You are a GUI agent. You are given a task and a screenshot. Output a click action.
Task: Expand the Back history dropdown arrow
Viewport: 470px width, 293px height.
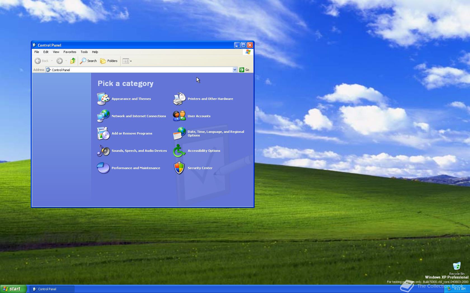pos(52,61)
